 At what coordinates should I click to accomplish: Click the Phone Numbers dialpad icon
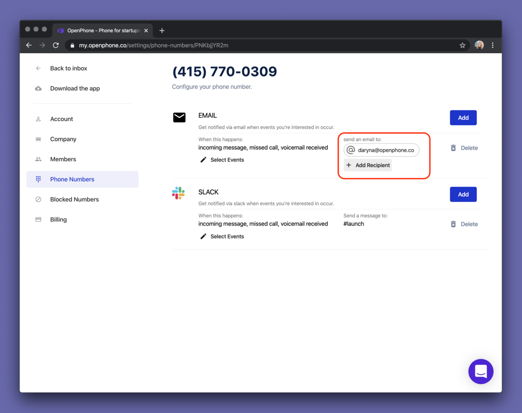[38, 179]
